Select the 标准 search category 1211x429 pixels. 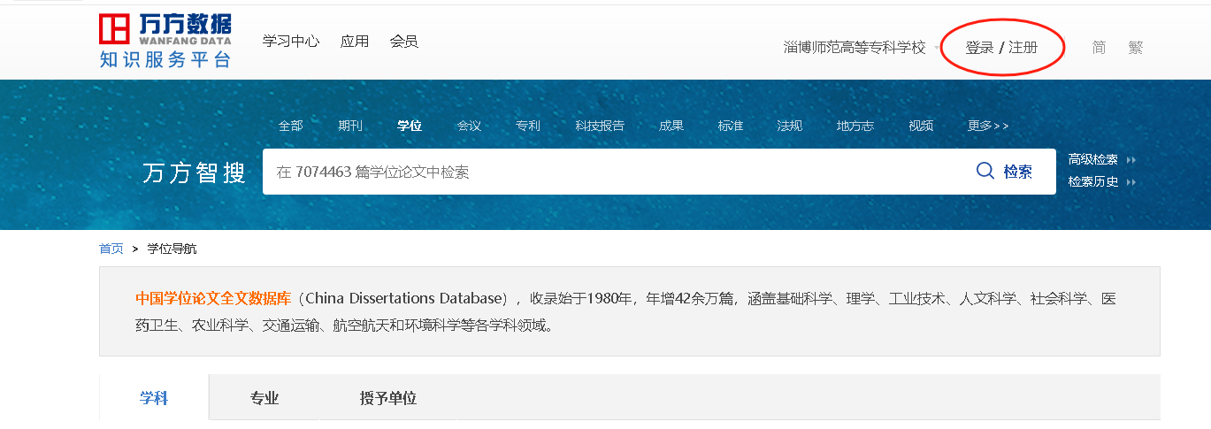tap(731, 126)
